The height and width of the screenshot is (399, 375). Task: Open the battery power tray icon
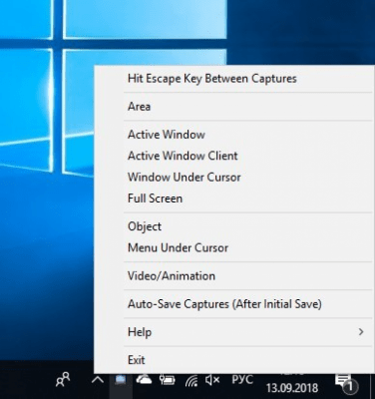pos(168,379)
